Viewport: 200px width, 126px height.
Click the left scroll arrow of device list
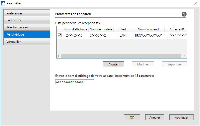[59, 56]
